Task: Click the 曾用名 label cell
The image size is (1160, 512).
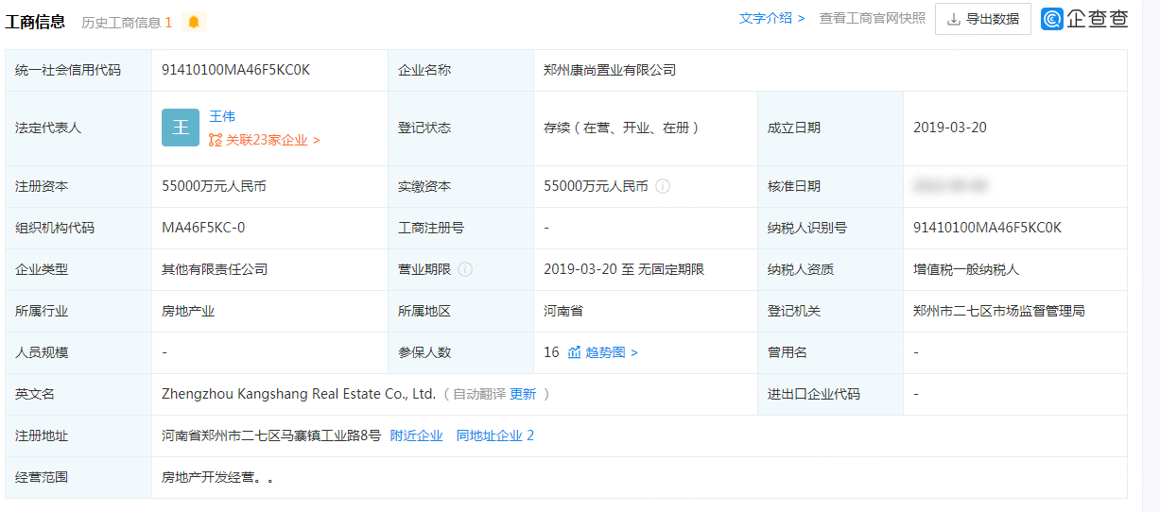Action: pyautogui.click(x=830, y=352)
